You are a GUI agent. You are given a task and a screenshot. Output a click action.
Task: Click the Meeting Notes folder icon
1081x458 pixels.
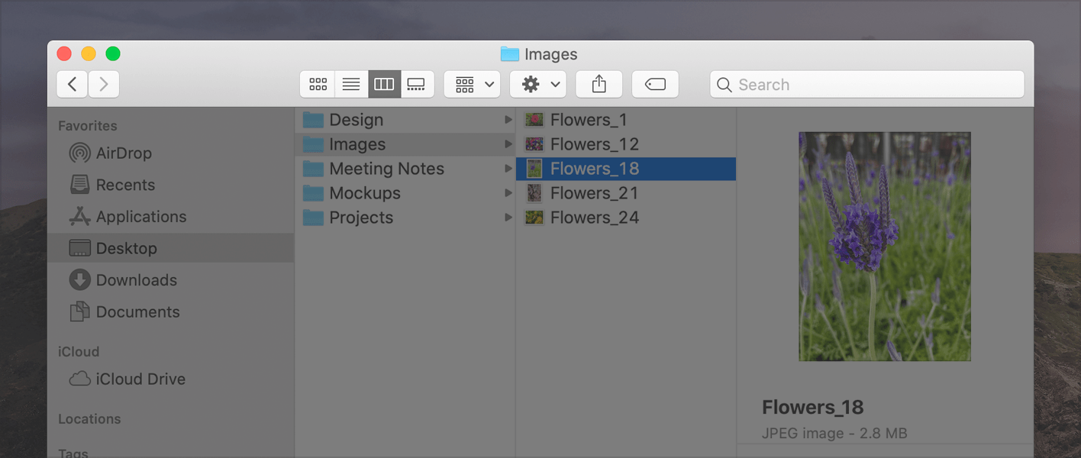click(x=313, y=169)
